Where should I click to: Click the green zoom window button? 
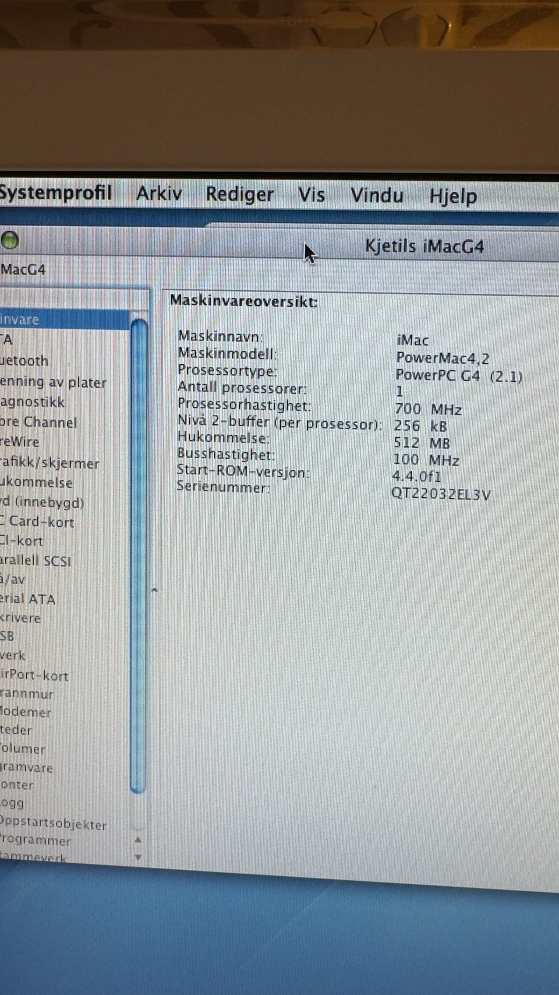[x=9, y=240]
